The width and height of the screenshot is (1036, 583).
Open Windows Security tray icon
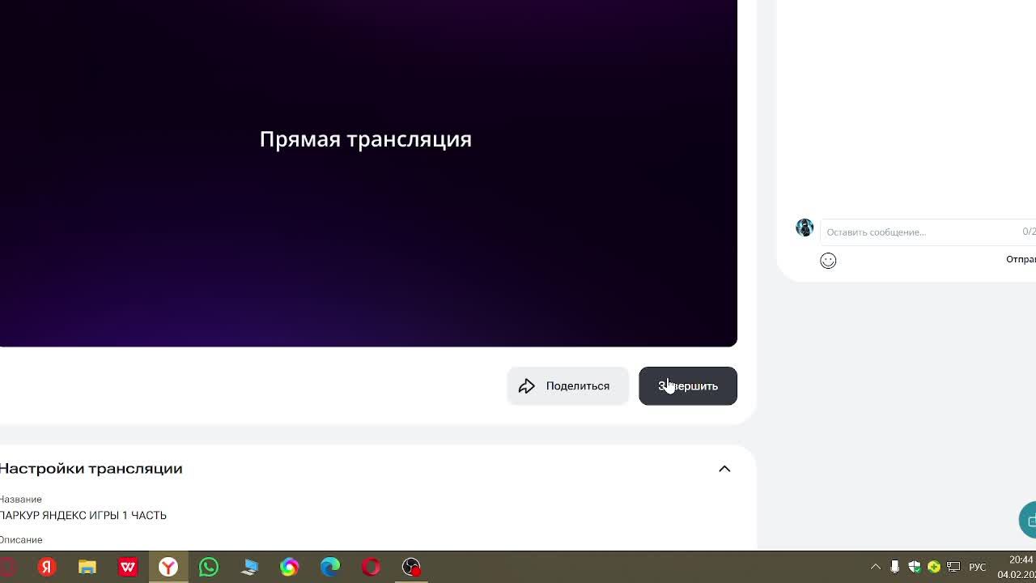pos(915,567)
